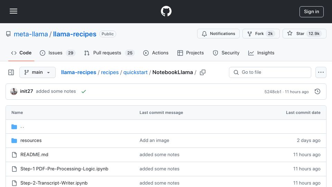This screenshot has width=332, height=187.
Task: Open Step-2-Transcript-Writer.ipynb
Action: click(x=54, y=183)
